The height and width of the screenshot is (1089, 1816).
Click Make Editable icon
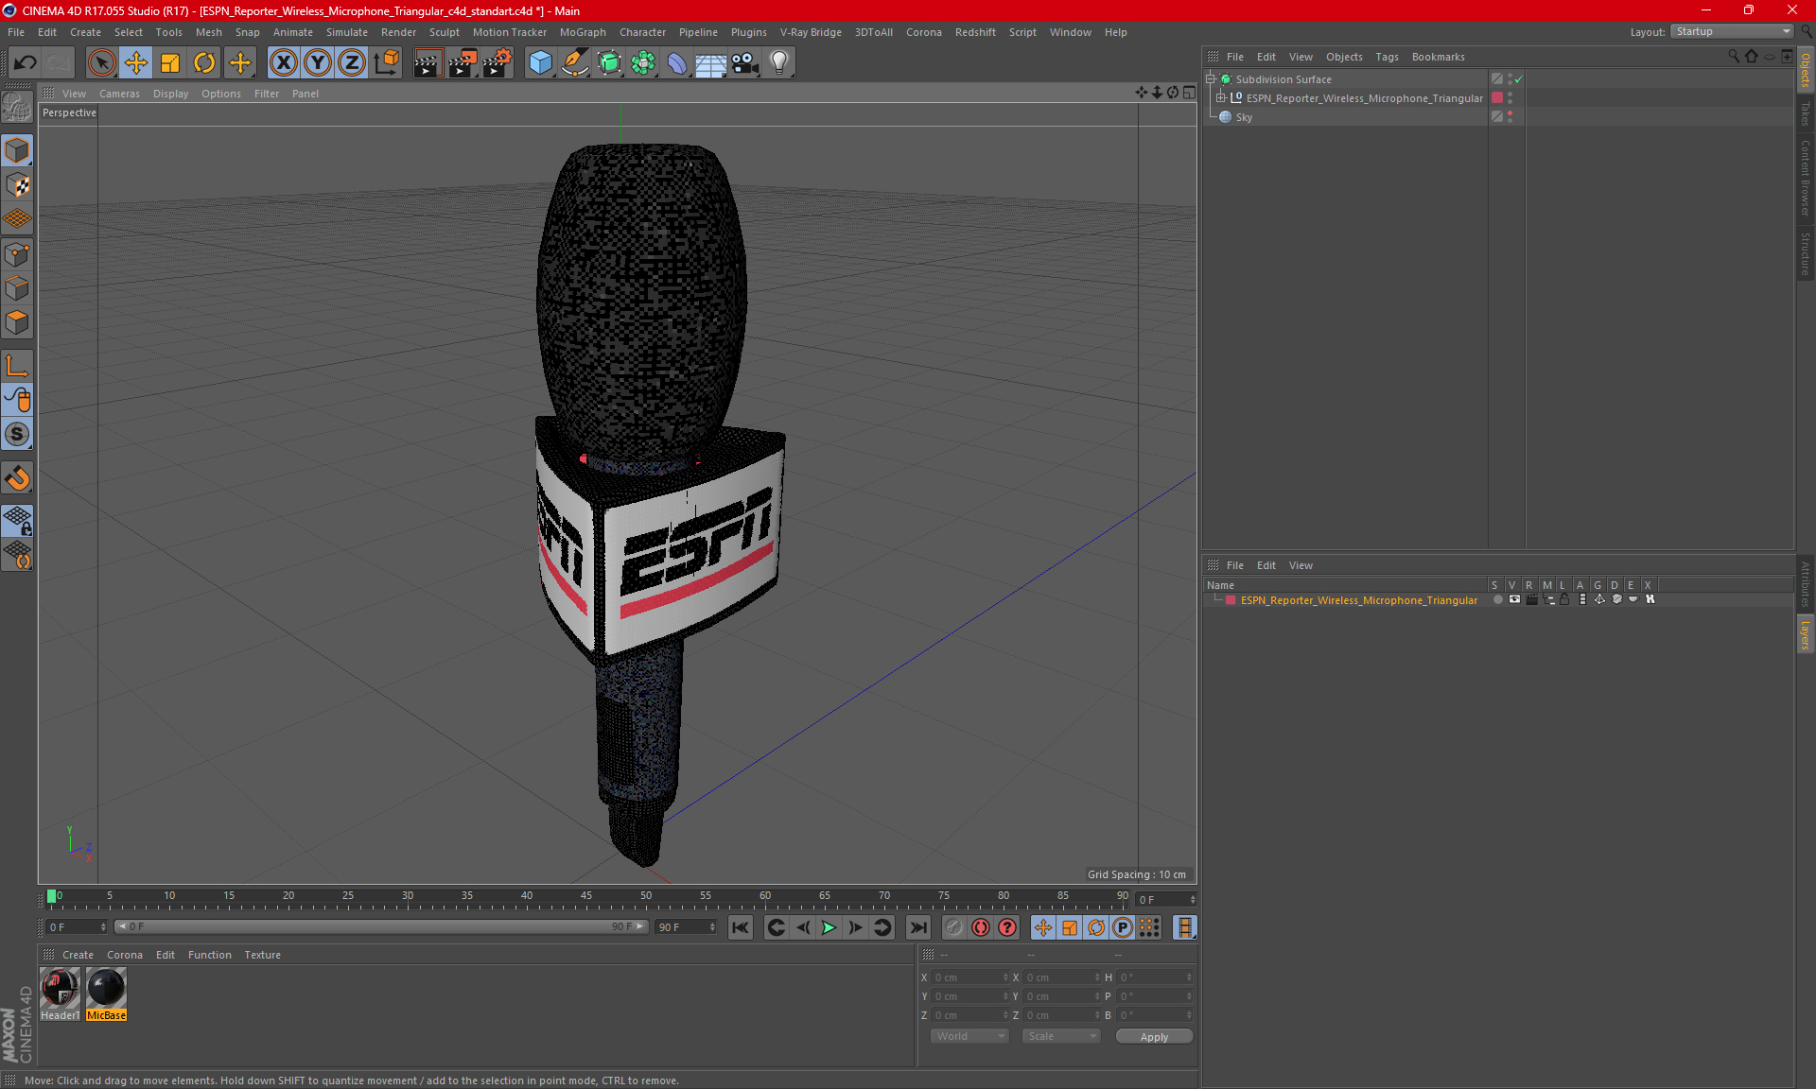click(17, 107)
